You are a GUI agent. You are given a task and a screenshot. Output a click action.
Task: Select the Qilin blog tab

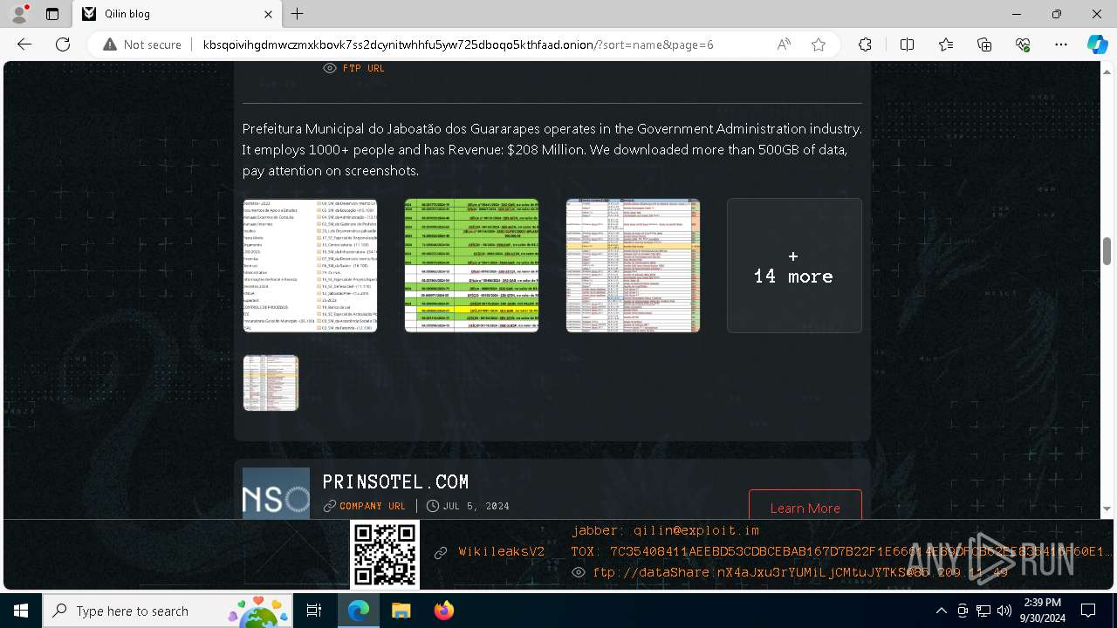pyautogui.click(x=177, y=14)
